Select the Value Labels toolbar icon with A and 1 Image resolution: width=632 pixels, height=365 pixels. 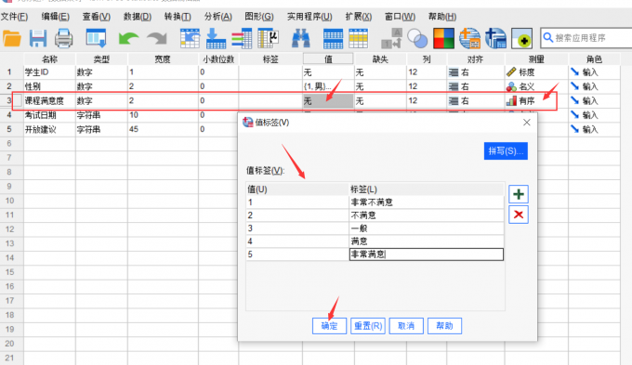(392, 39)
